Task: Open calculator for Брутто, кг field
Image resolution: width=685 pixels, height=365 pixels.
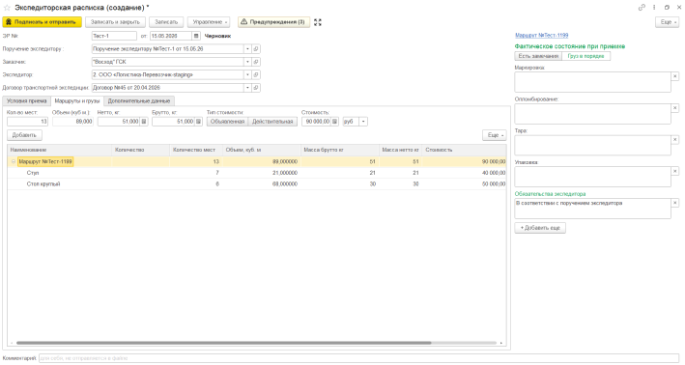Action: point(198,122)
